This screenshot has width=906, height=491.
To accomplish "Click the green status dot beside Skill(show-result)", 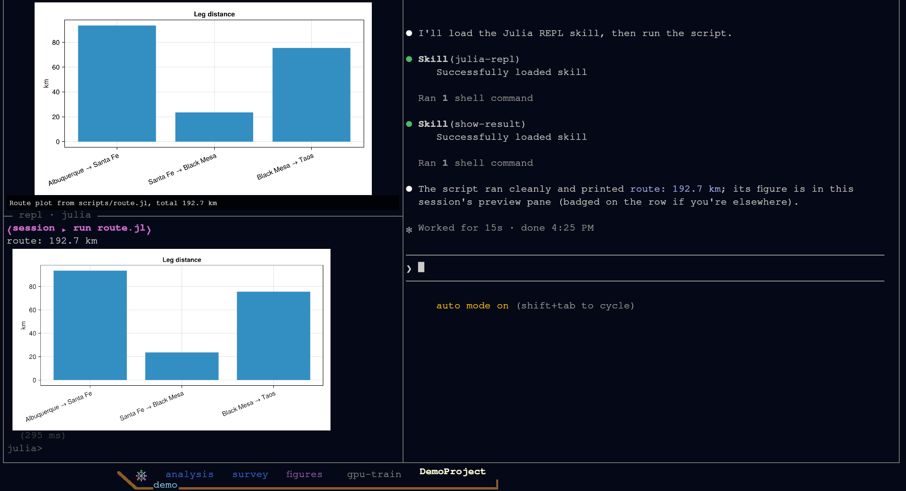I will coord(409,124).
